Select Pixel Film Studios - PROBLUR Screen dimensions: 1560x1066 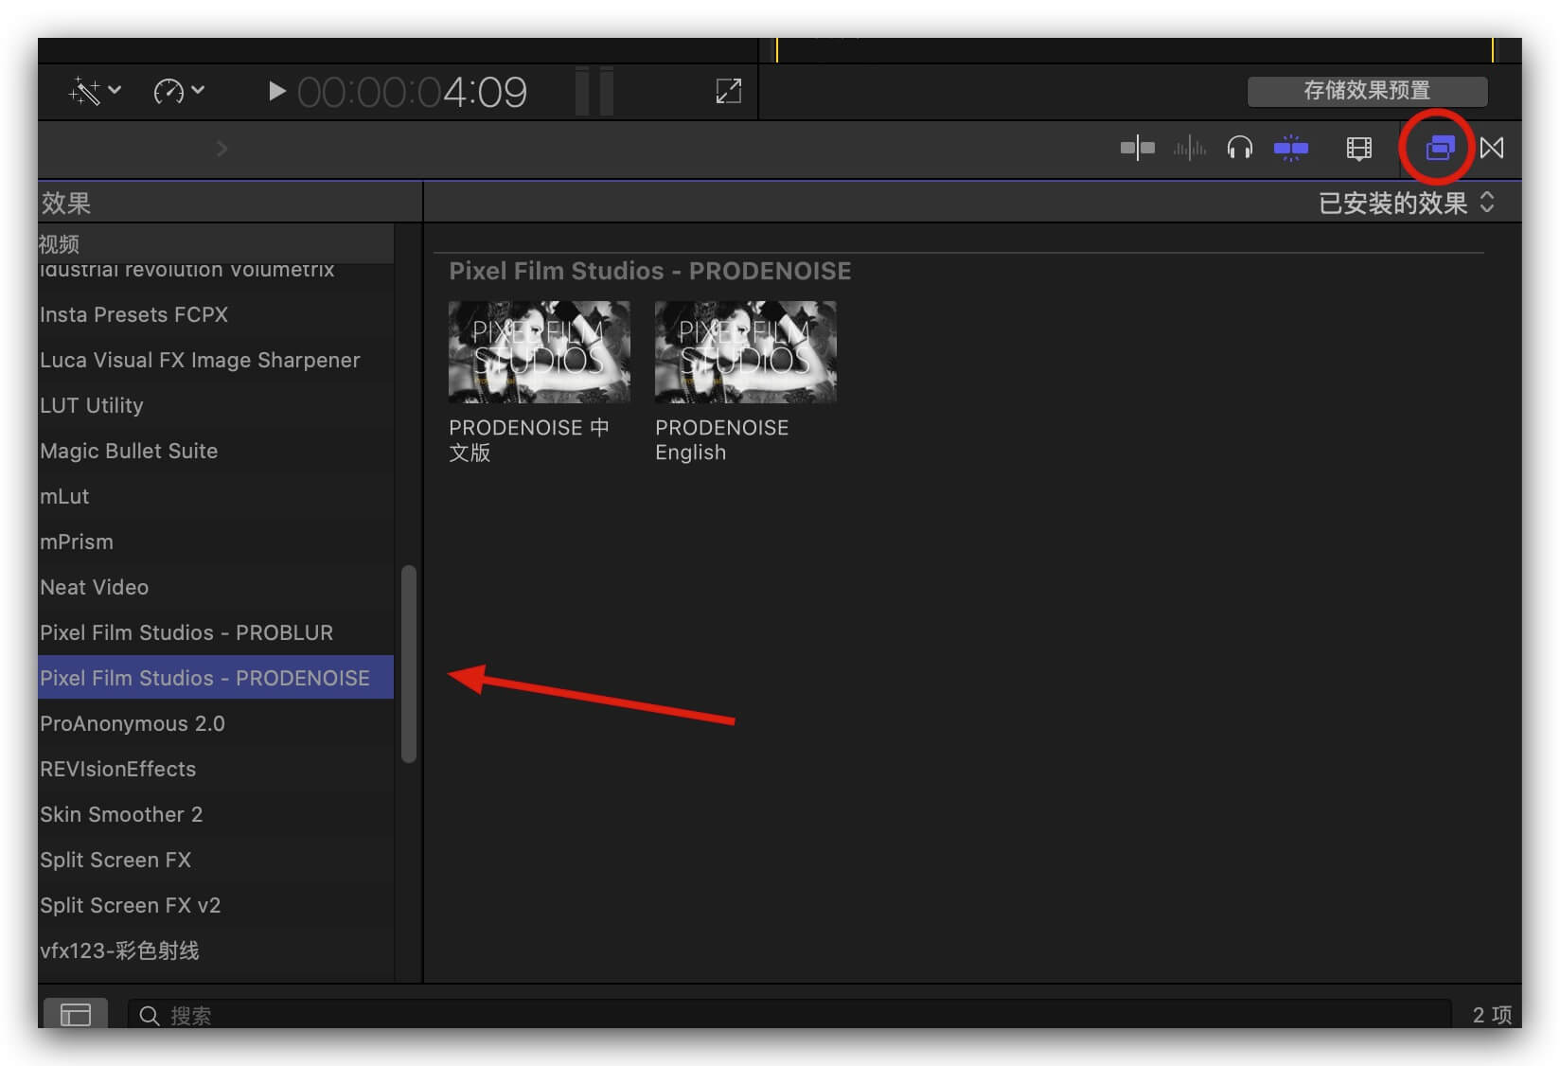coord(216,632)
